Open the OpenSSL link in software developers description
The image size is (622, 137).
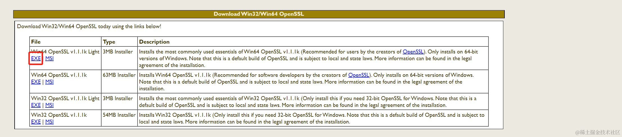(359, 75)
